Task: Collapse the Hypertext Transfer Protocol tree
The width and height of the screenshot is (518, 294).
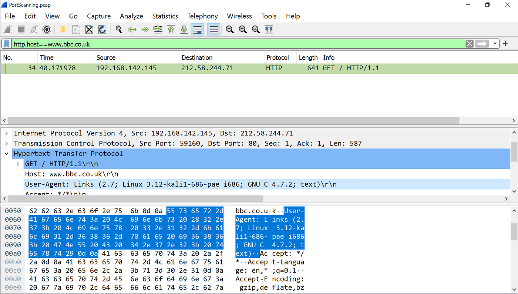Action: pyautogui.click(x=6, y=154)
